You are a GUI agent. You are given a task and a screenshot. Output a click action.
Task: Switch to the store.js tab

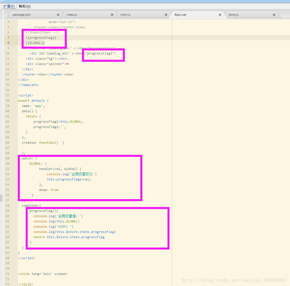pos(233,15)
